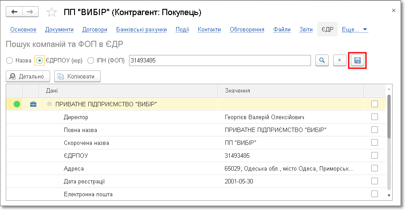Screen dimensions: 405x210
Task: Clear the search field with X button
Action: click(x=339, y=60)
